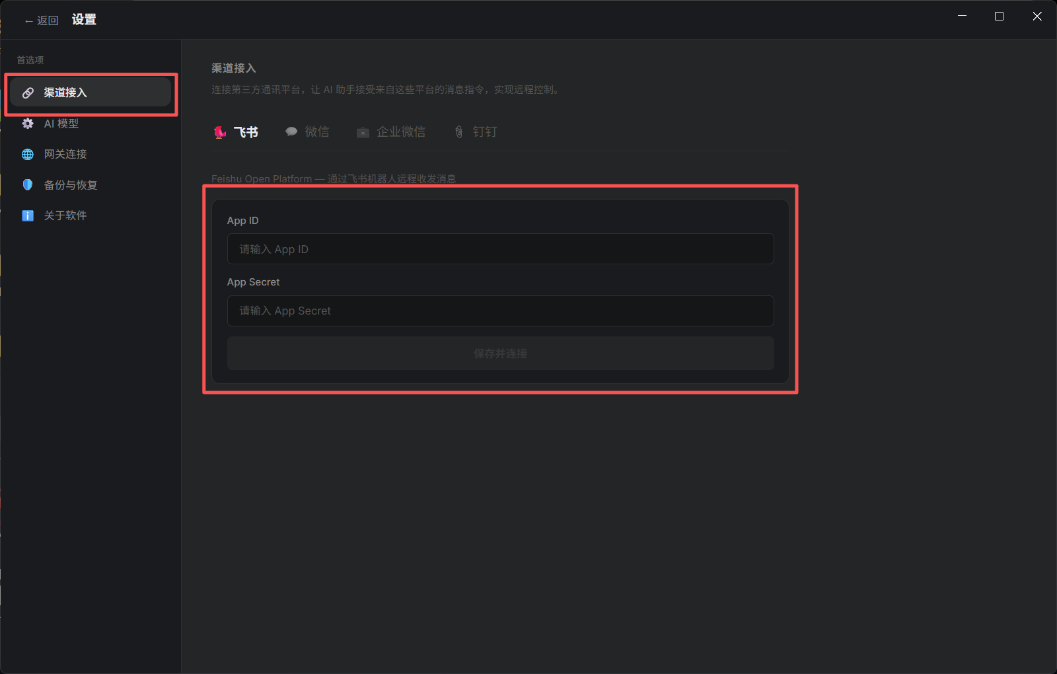
Task: Click the 钉钉 DingTalk icon
Action: (x=459, y=132)
